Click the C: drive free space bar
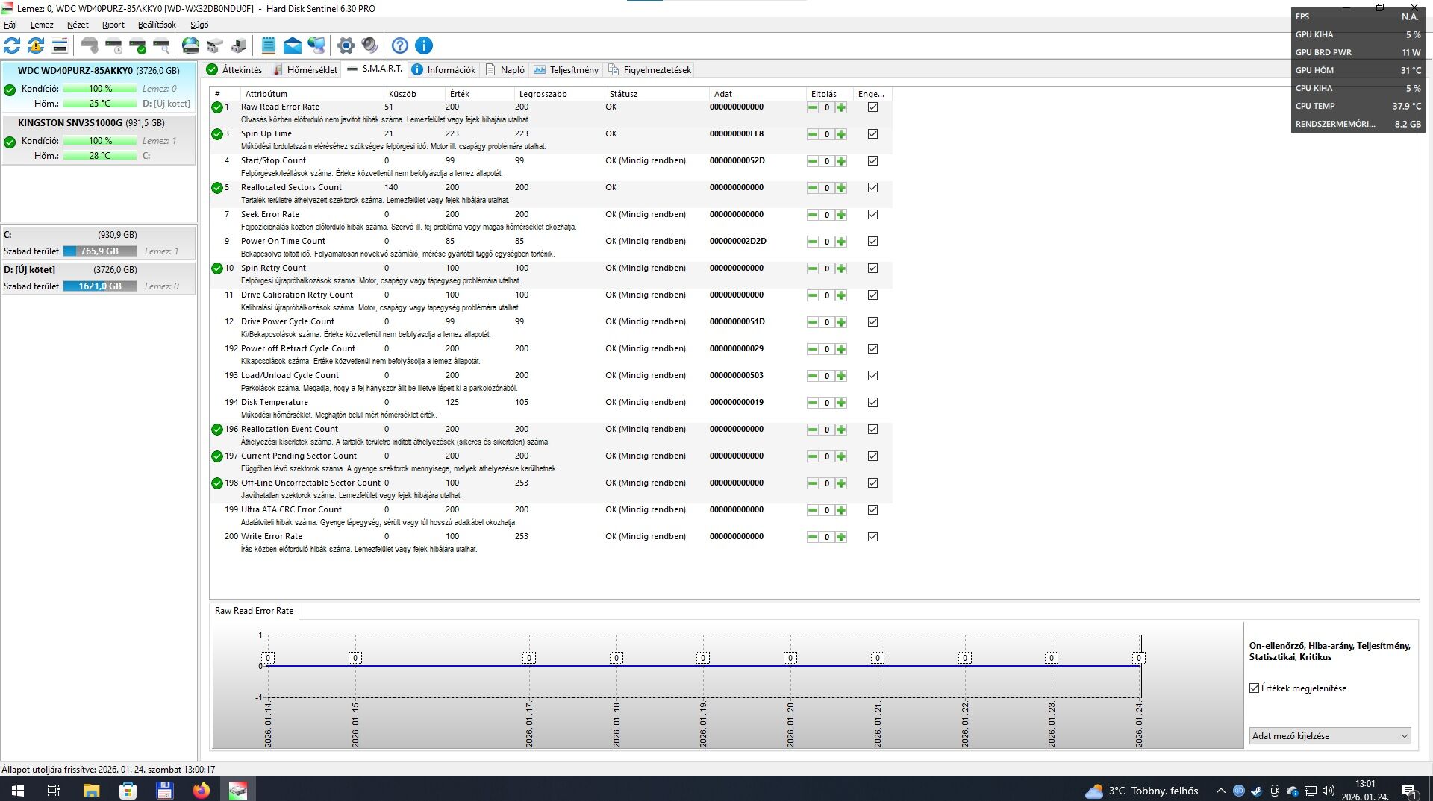The width and height of the screenshot is (1433, 801). tap(100, 251)
